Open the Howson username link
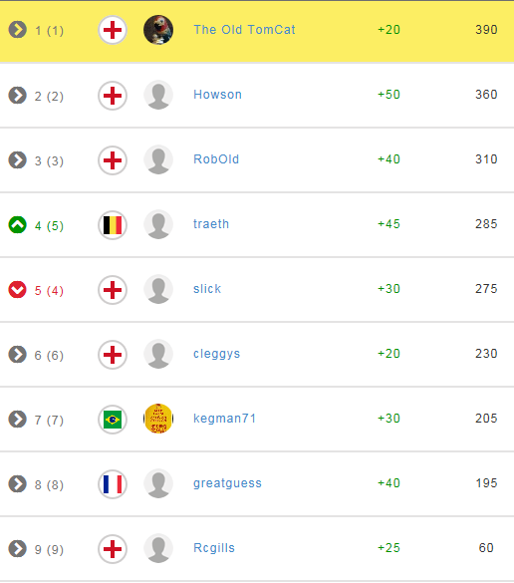Image resolution: width=514 pixels, height=583 pixels. tap(217, 95)
